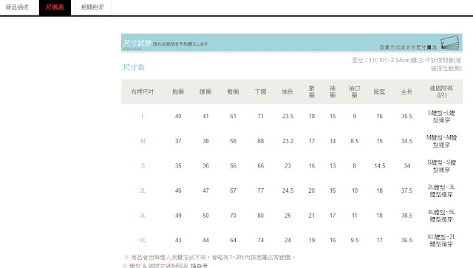Click value 47 in the 2L row
Image resolution: width=473 pixels, height=268 pixels.
click(x=205, y=190)
